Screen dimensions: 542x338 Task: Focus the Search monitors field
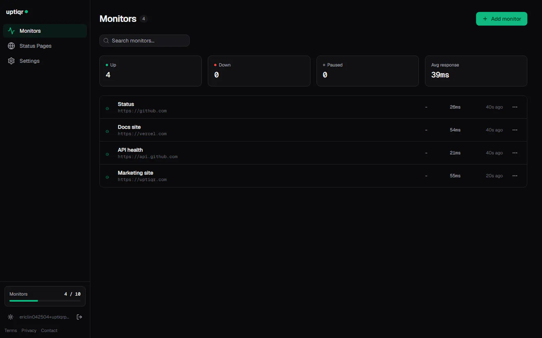tap(144, 41)
